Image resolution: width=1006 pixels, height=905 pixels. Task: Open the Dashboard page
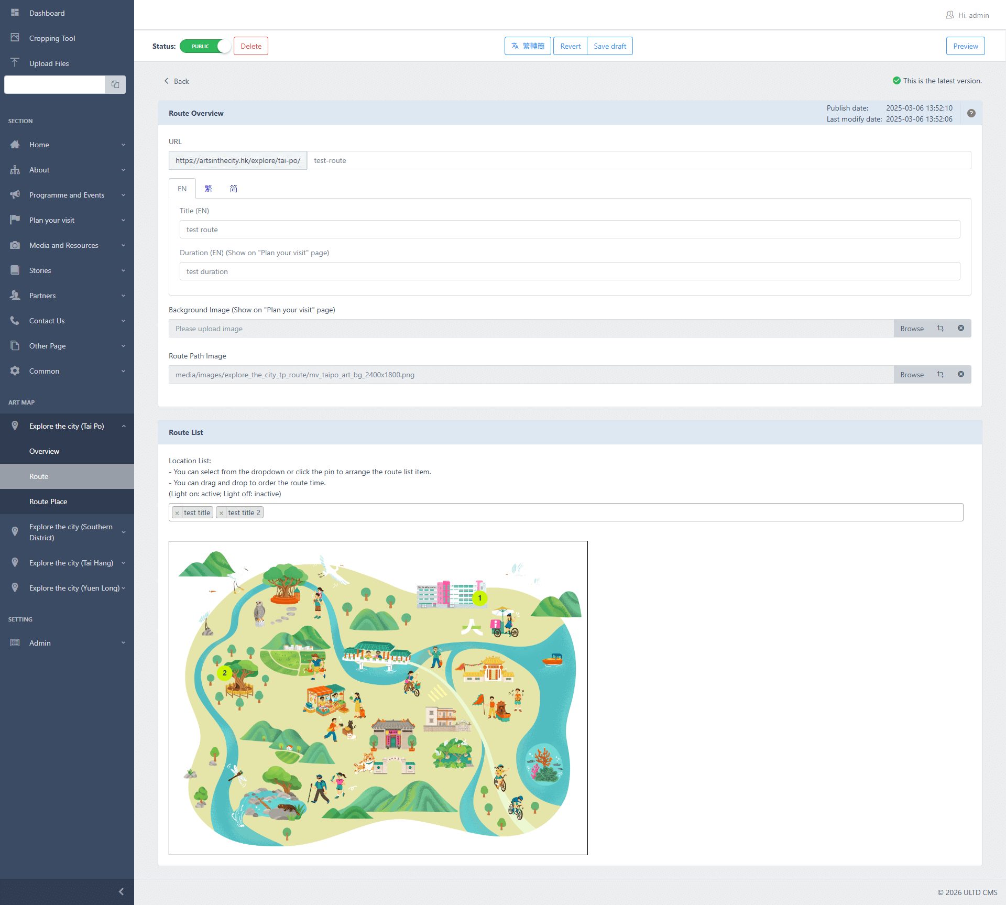pyautogui.click(x=47, y=13)
